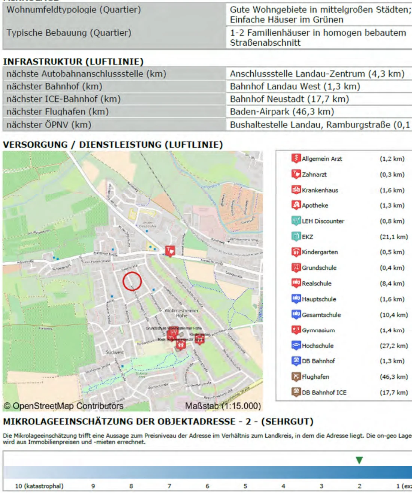Select 'Bahnhof Neustadt (17,7 km)' cell
Screen dimensions: 412x493
coord(319,99)
